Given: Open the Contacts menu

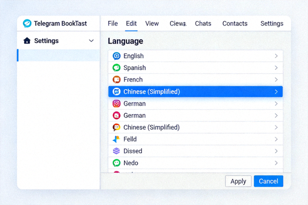Looking at the screenshot, I should coord(235,24).
